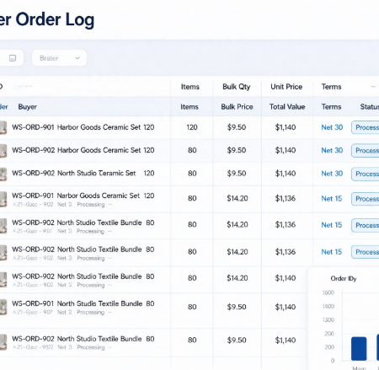Open thumbnail of North Studio Teramic Set row
The image size is (379, 370).
(3, 174)
